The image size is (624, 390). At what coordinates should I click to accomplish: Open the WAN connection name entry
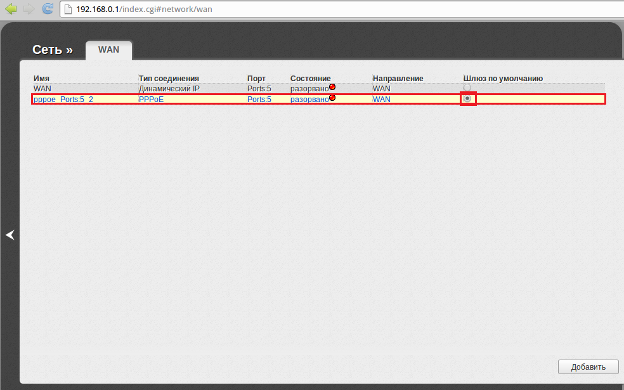coord(42,89)
